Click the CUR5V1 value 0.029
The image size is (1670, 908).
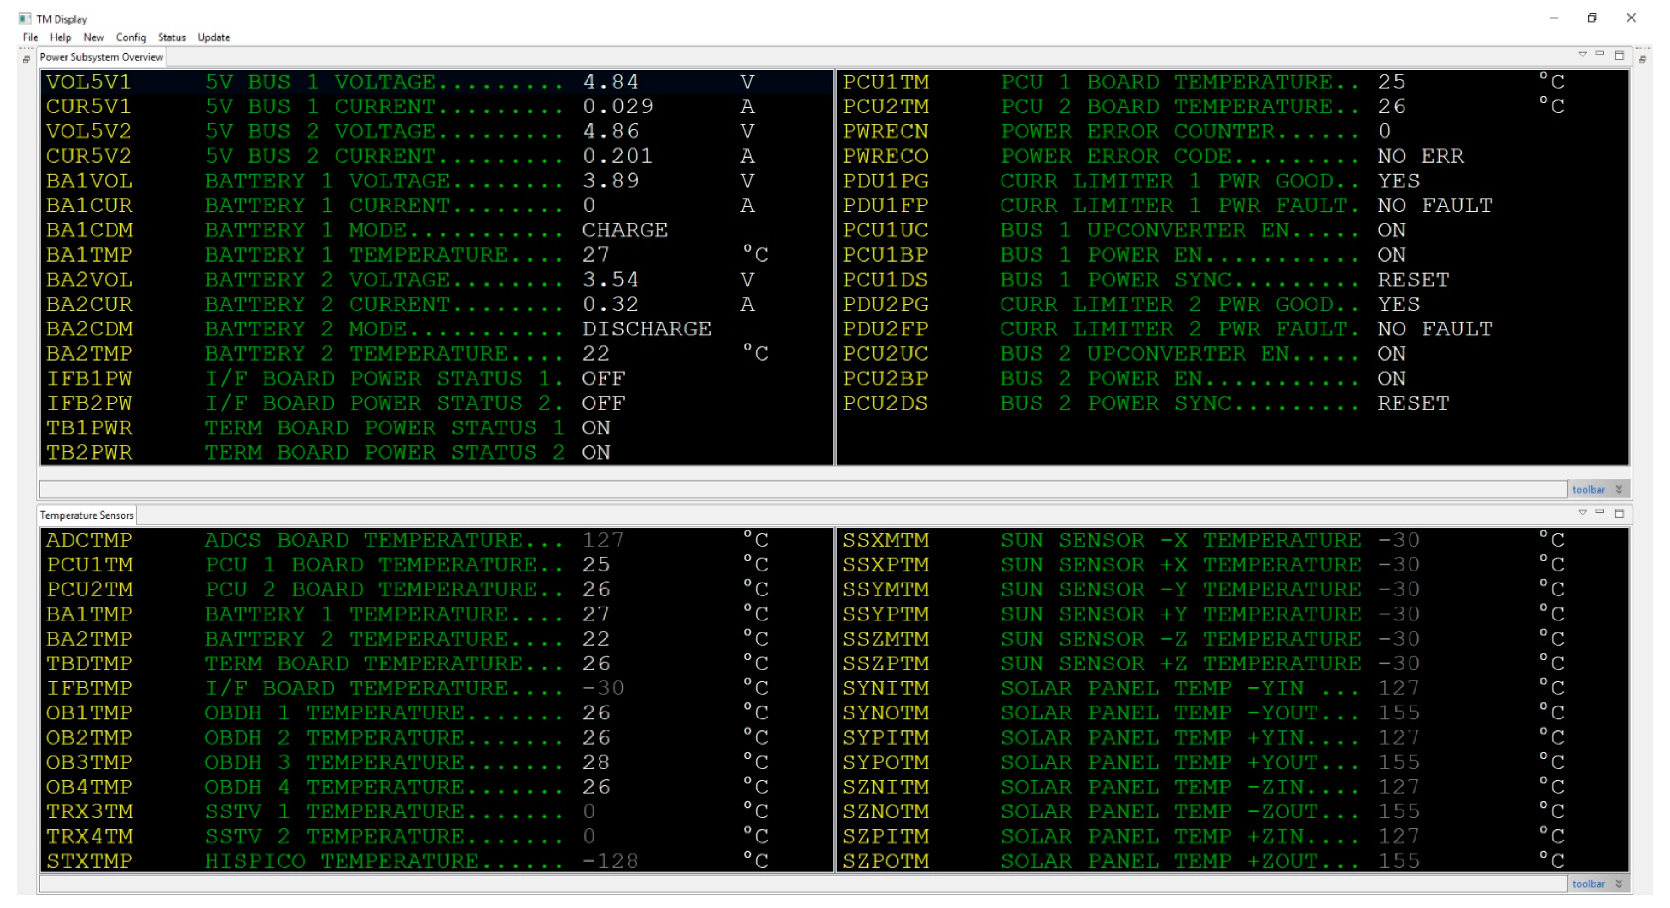tap(618, 107)
